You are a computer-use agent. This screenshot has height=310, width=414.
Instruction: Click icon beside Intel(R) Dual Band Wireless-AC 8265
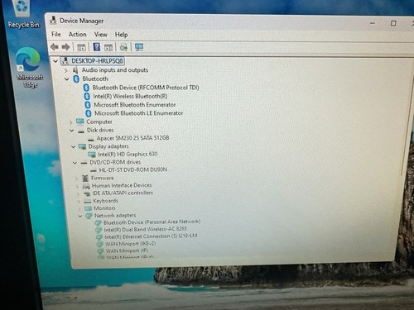(x=99, y=230)
